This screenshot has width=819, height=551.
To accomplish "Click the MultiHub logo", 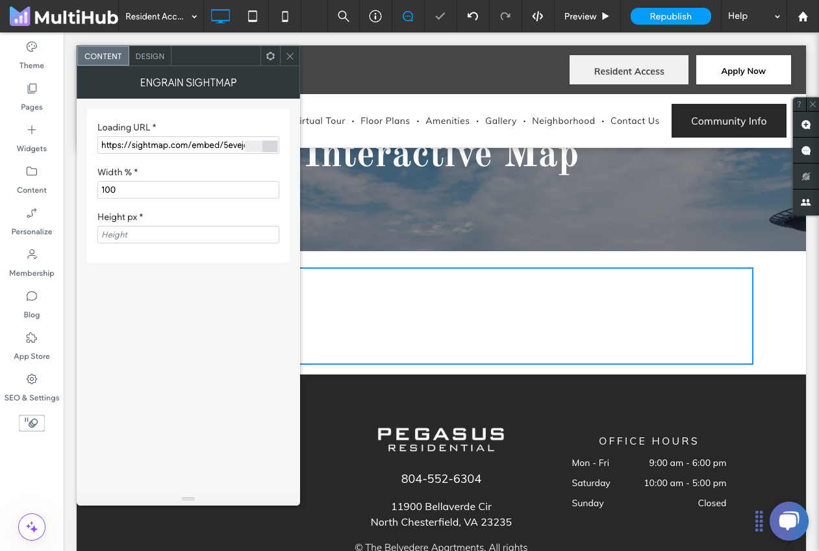I will [x=63, y=16].
